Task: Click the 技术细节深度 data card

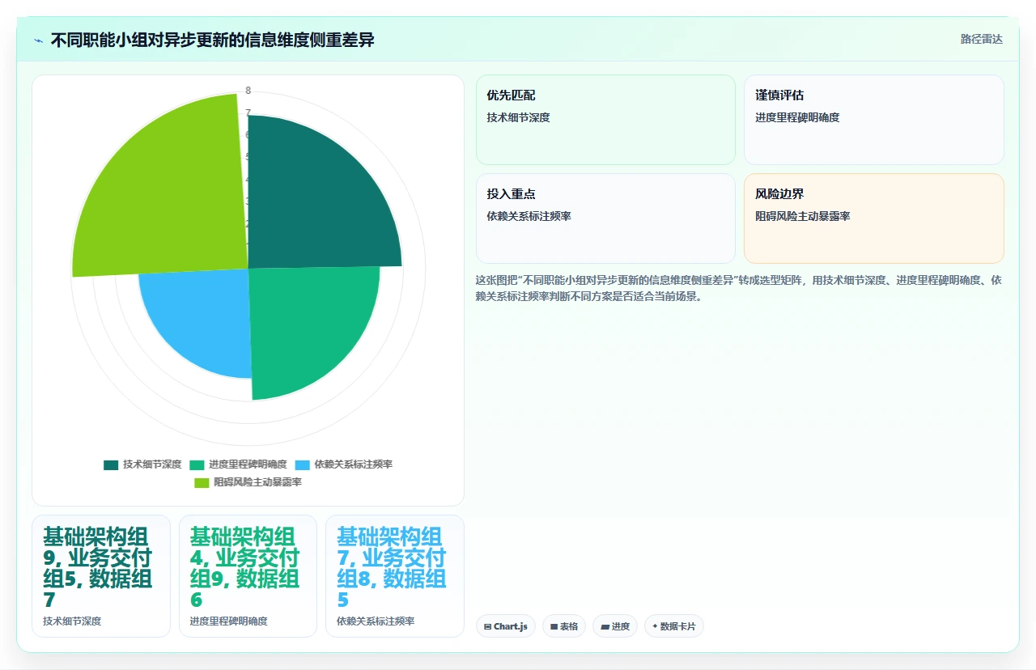Action: pyautogui.click(x=101, y=576)
